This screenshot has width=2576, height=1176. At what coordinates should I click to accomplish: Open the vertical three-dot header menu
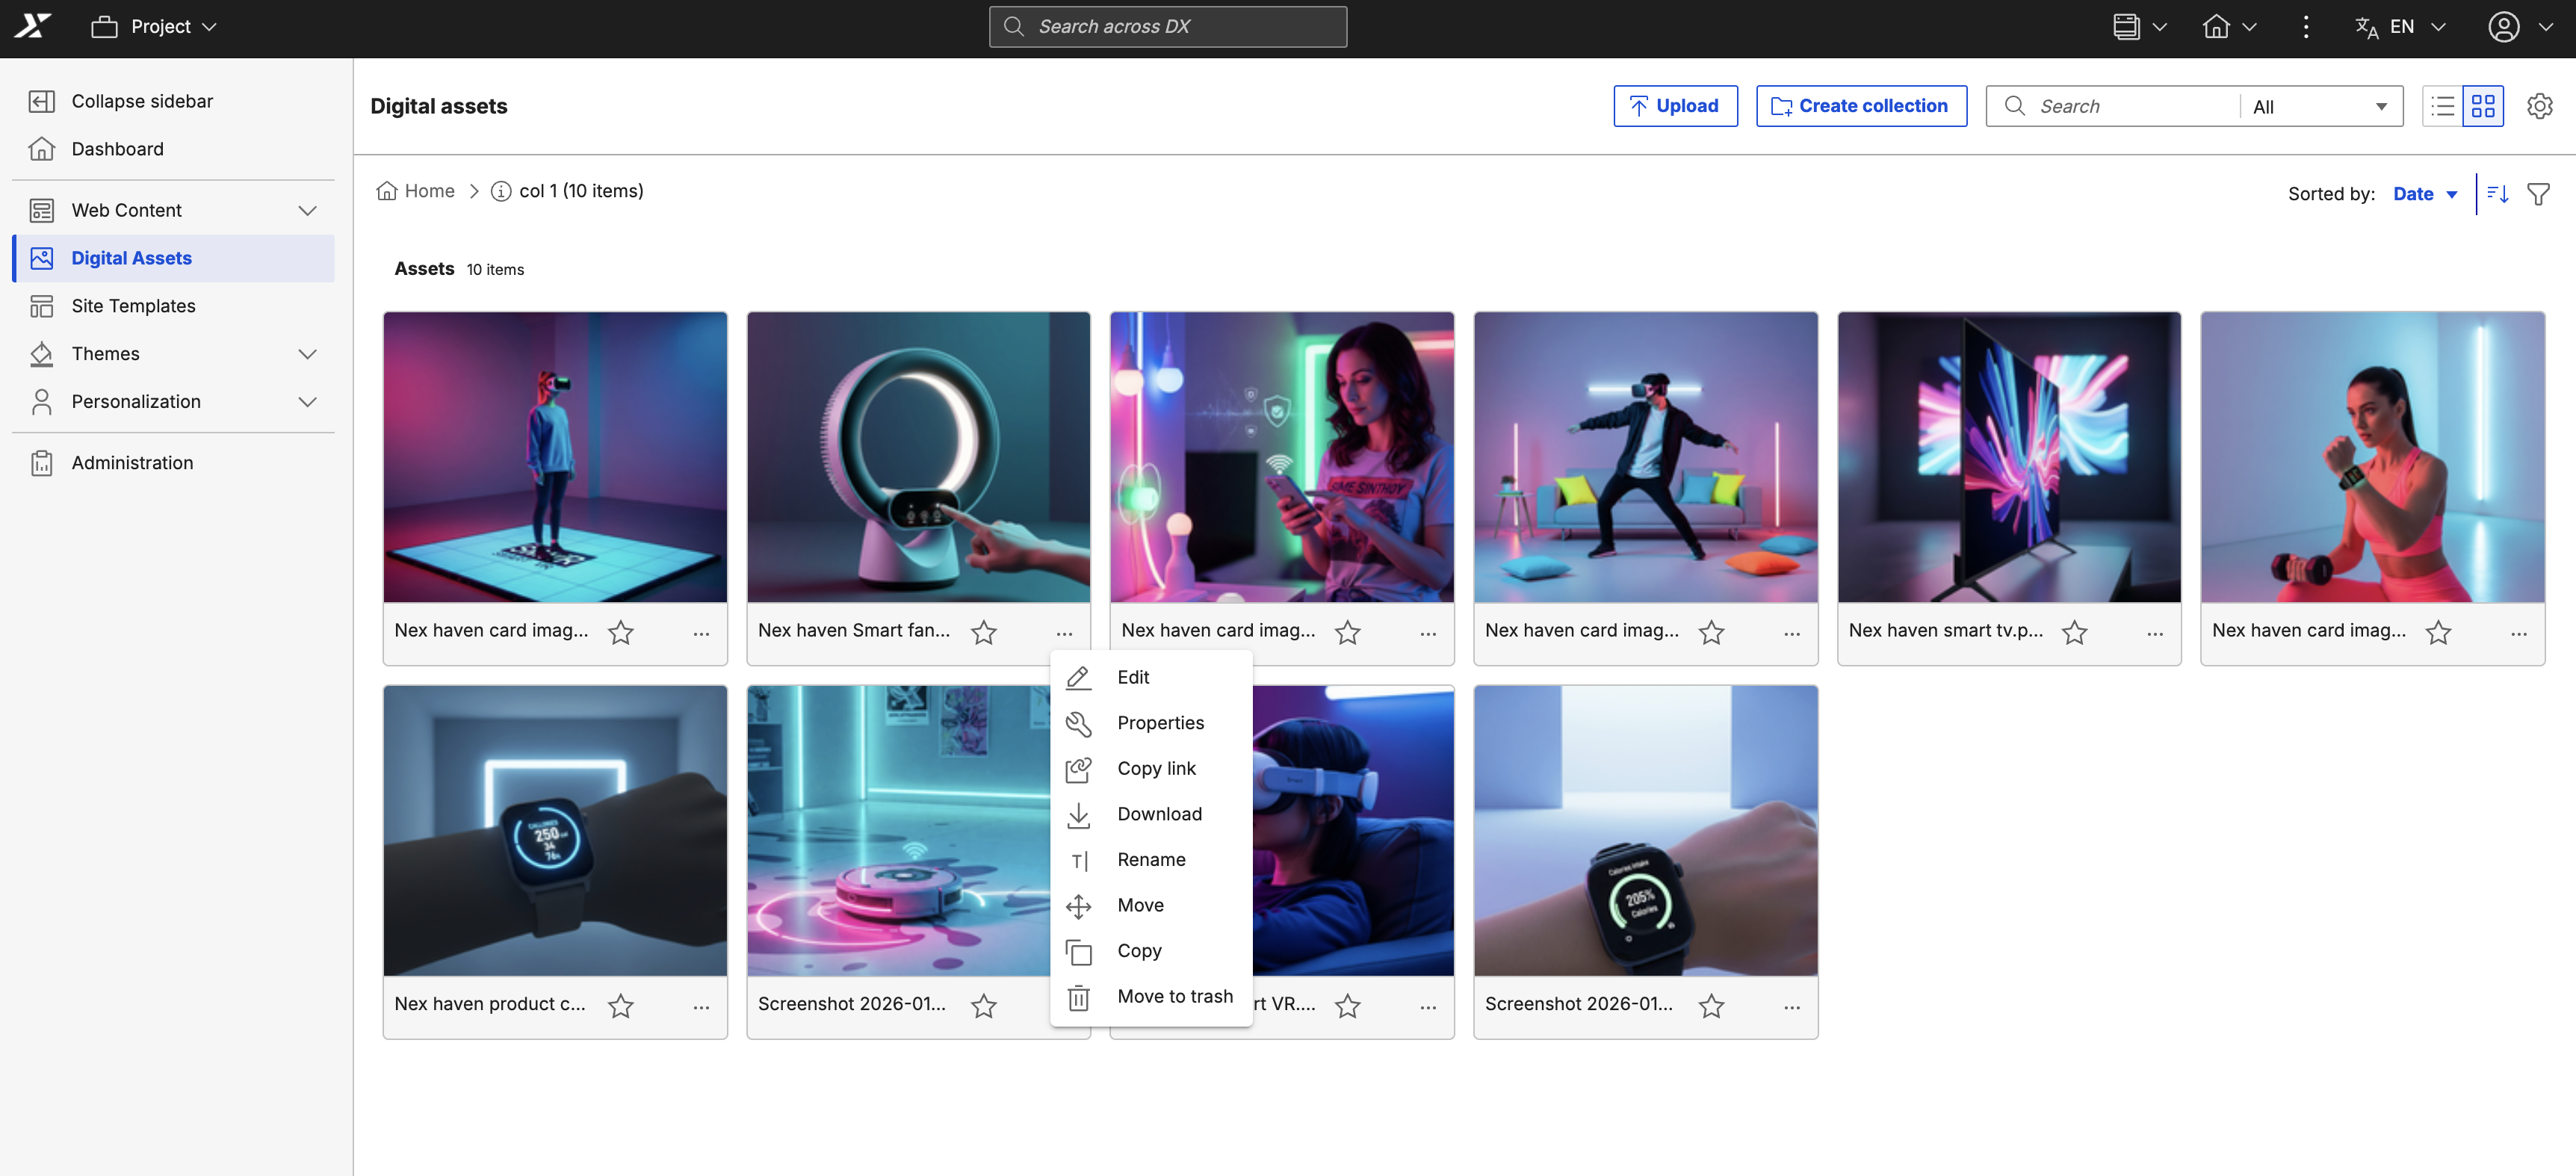pos(2305,27)
